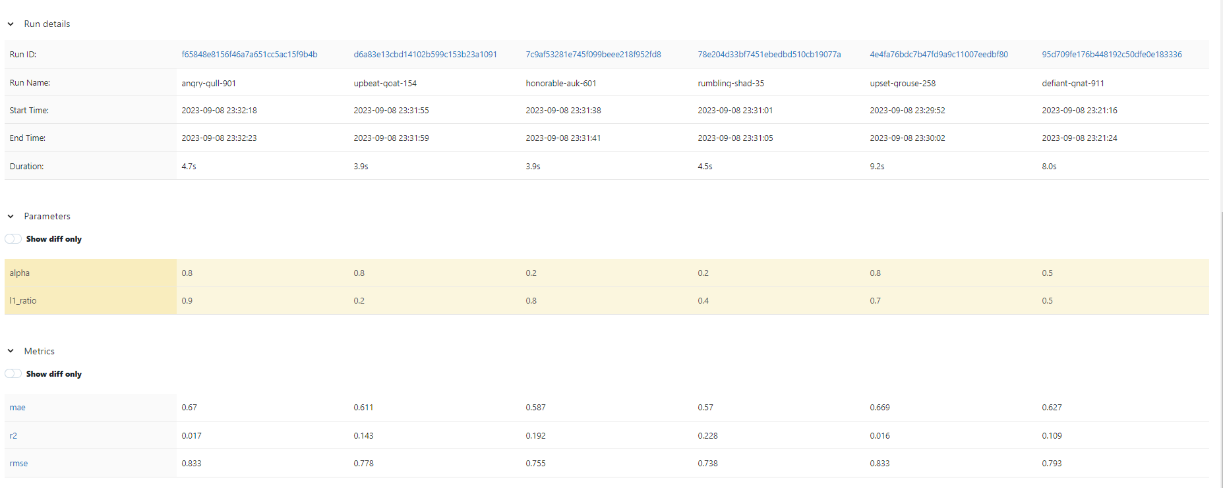The height and width of the screenshot is (488, 1223).
Task: Click start time 2023-09-08 23:31:38
Action: coord(563,111)
